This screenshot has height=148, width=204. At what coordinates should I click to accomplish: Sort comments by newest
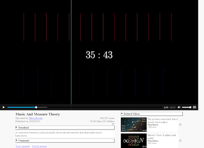coord(39,146)
